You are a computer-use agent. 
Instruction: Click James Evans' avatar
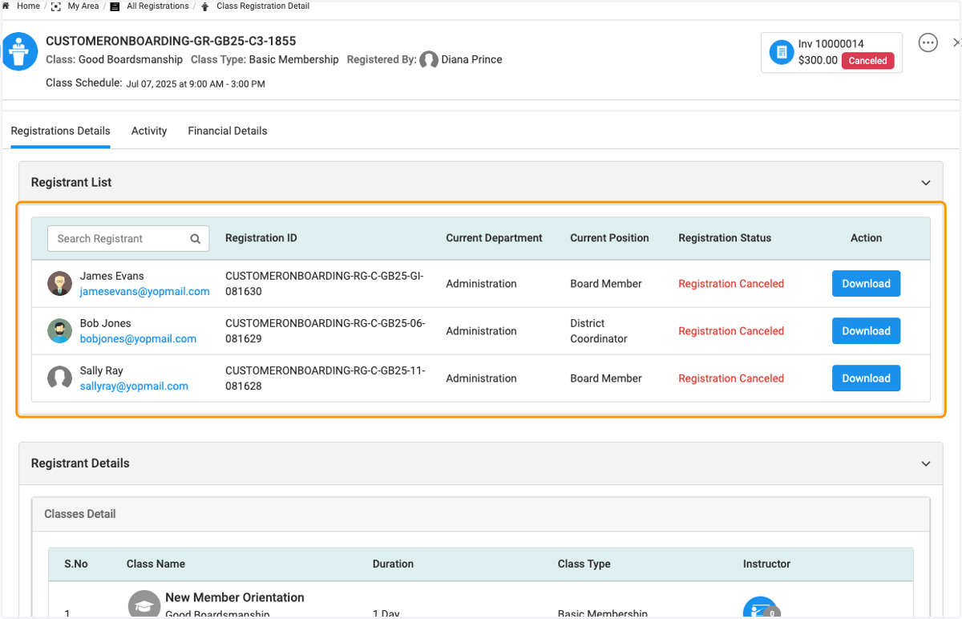coord(59,283)
